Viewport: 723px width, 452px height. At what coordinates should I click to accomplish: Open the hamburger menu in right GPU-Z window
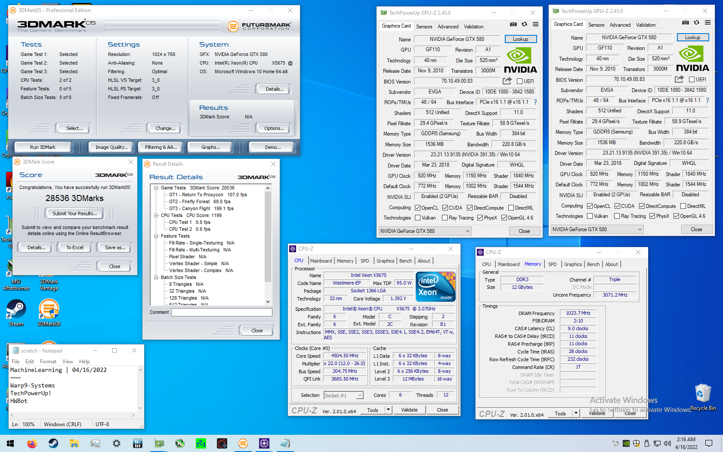click(708, 22)
